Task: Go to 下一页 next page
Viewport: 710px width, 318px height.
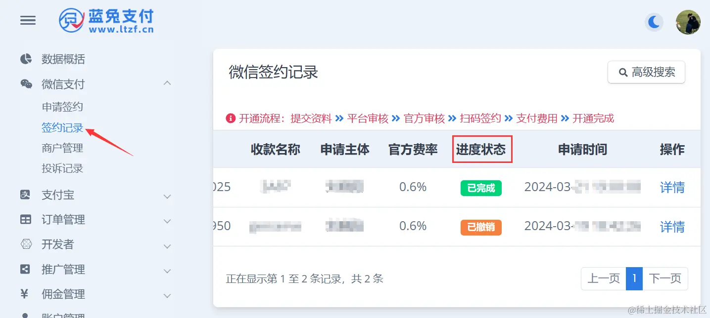Action: 665,278
